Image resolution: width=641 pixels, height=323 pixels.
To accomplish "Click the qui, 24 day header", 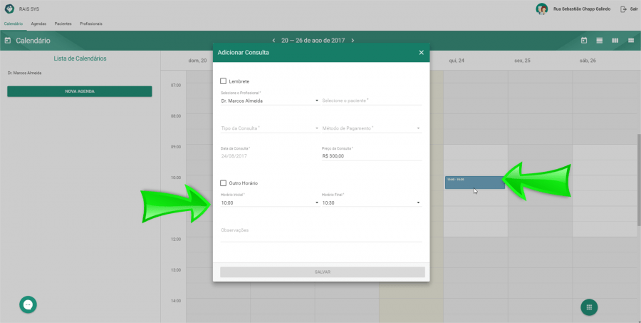I will coord(457,61).
